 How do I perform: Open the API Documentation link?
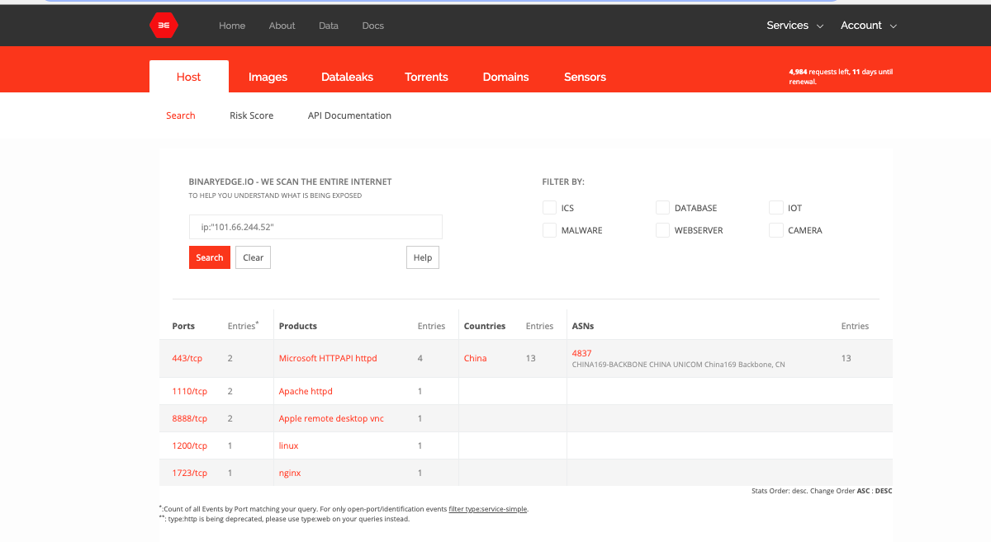coord(350,115)
